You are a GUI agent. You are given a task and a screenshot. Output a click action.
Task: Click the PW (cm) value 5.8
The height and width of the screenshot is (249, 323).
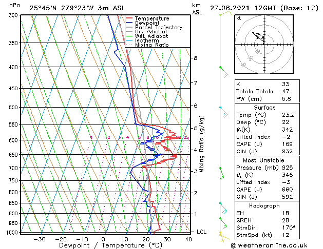pyautogui.click(x=287, y=98)
